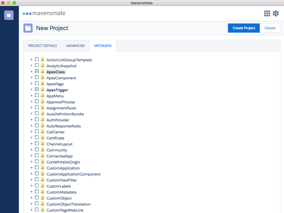The image size is (284, 213).
Task: Check the ApexComponent checkbox
Action: pos(37,77)
